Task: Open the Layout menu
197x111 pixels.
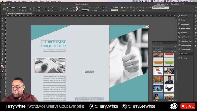Action: [24, 1]
